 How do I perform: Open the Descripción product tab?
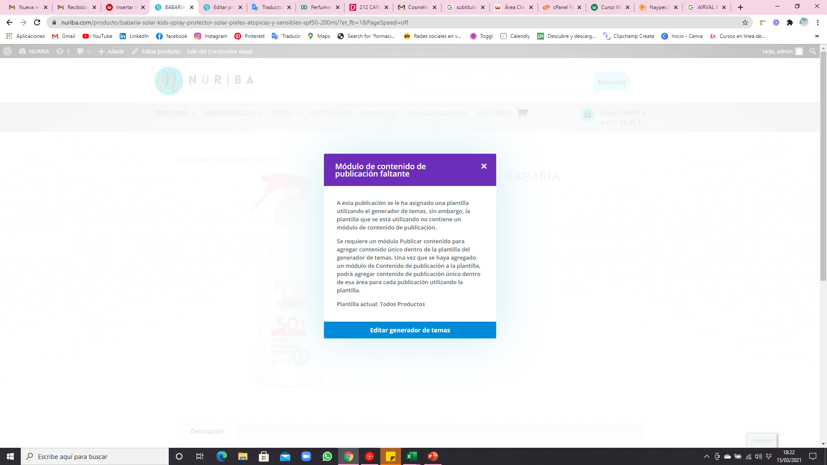click(208, 431)
